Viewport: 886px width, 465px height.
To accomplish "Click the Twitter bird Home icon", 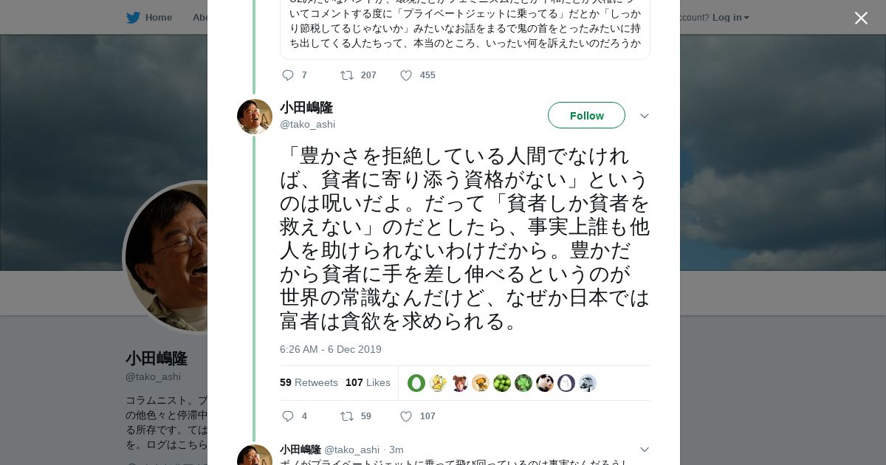I will click(x=133, y=17).
